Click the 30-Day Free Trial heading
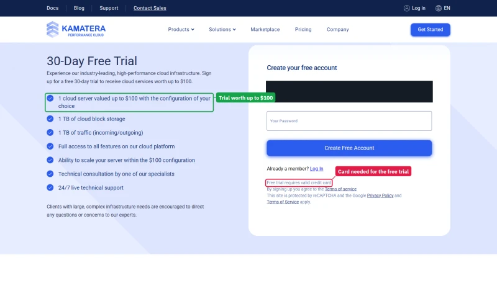This screenshot has height=301, width=497. click(92, 61)
